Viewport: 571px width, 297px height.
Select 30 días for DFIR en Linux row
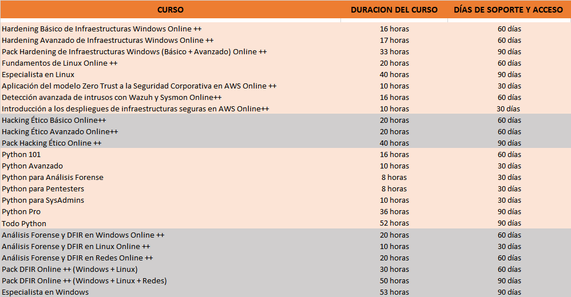[x=509, y=247]
